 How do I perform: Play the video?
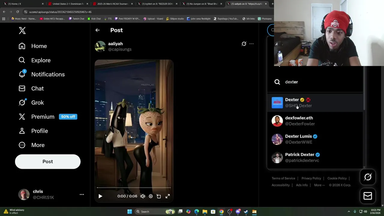click(100, 196)
